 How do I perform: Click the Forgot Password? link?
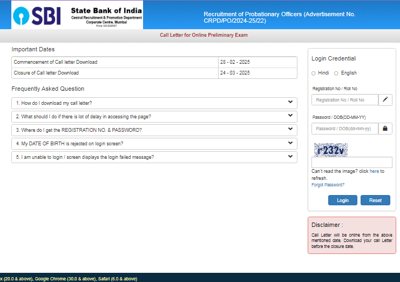point(328,185)
